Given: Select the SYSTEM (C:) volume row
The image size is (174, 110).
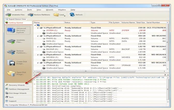Looking at the screenshot, I should point(52,30).
